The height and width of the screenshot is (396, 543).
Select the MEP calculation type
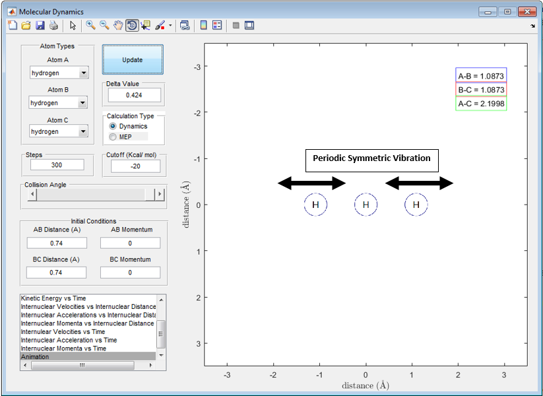pos(113,137)
